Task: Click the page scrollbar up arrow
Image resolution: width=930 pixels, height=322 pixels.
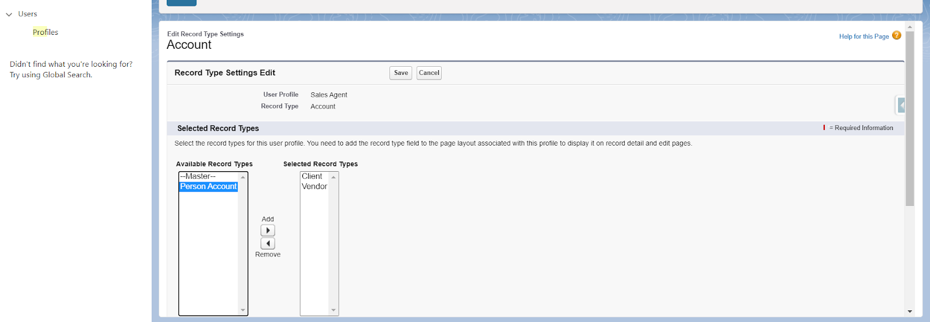Action: click(910, 27)
